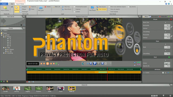Select the mosaic preset 45
The width and height of the screenshot is (173, 97).
pyautogui.click(x=10, y=46)
